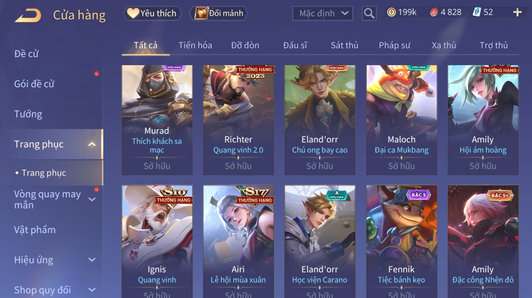Tap the blue voucher currency icon
Viewport: 532px width, 298px height.
coord(477,12)
